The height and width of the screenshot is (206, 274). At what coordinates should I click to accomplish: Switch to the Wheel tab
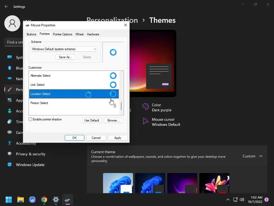click(79, 34)
